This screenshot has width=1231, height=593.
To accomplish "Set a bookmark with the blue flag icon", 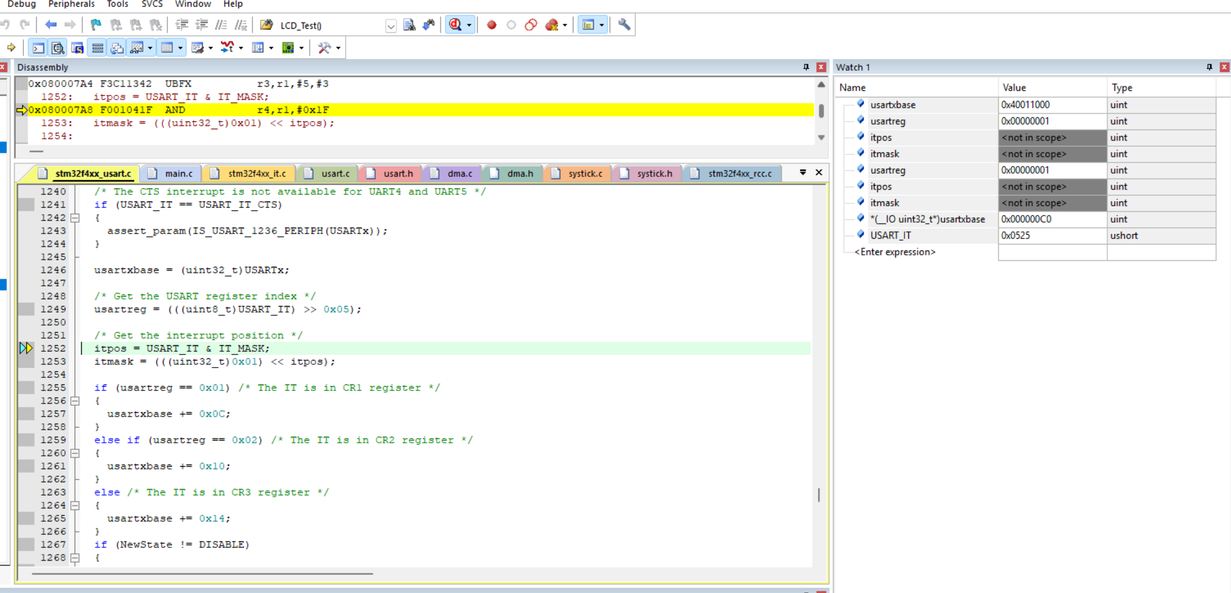I will point(96,25).
